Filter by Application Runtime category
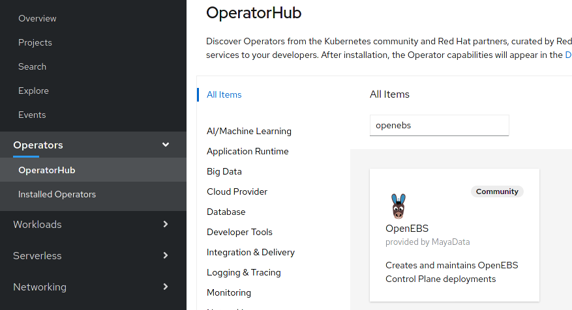The image size is (572, 310). click(247, 151)
